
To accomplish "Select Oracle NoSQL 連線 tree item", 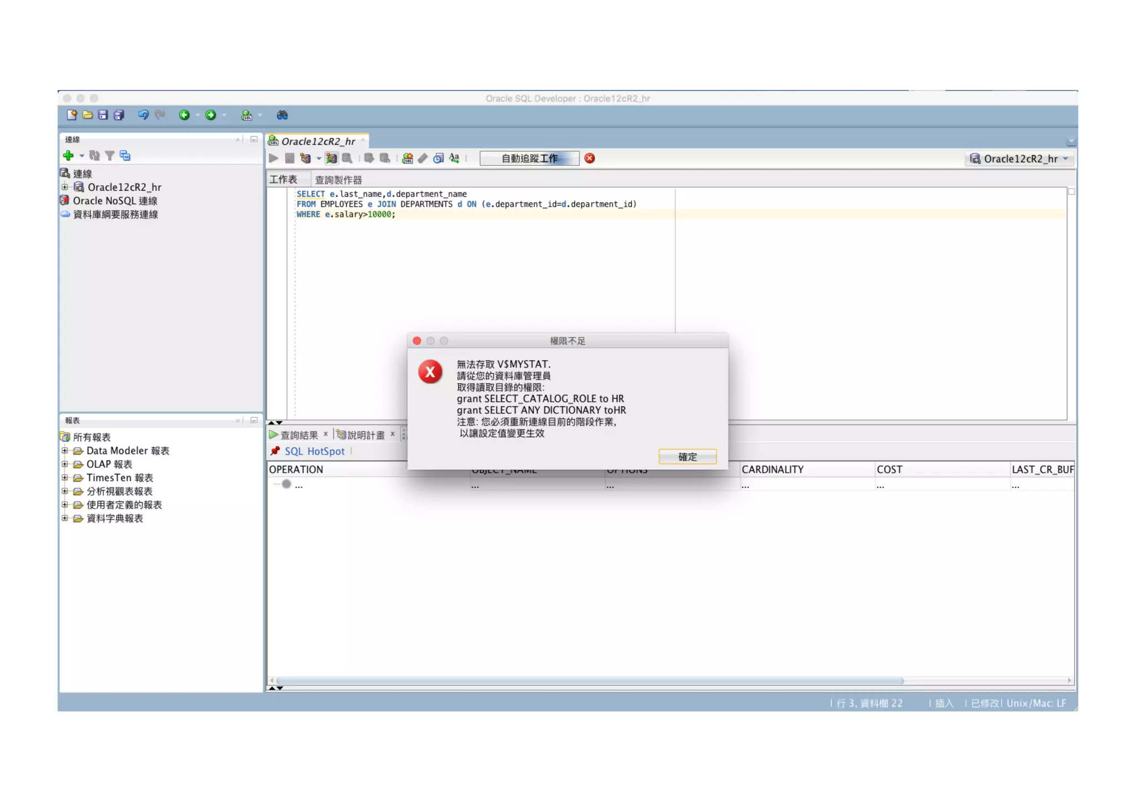I will coord(115,200).
